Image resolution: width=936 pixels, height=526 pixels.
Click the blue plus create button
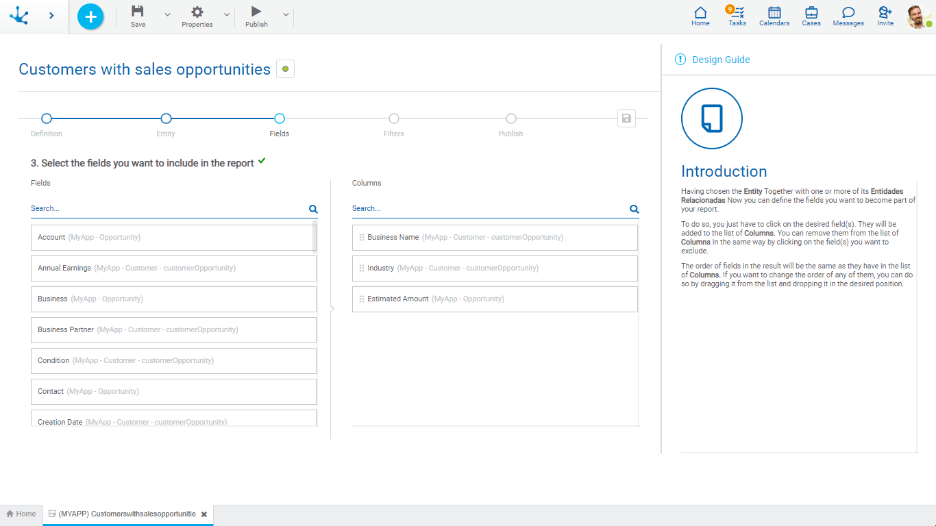pyautogui.click(x=90, y=16)
